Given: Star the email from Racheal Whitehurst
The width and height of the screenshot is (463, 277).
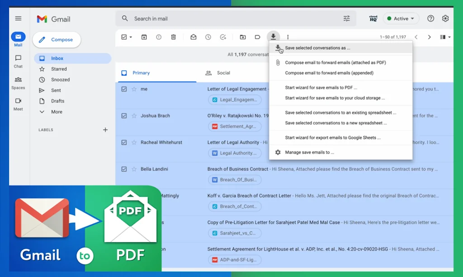Looking at the screenshot, I should pyautogui.click(x=134, y=142).
